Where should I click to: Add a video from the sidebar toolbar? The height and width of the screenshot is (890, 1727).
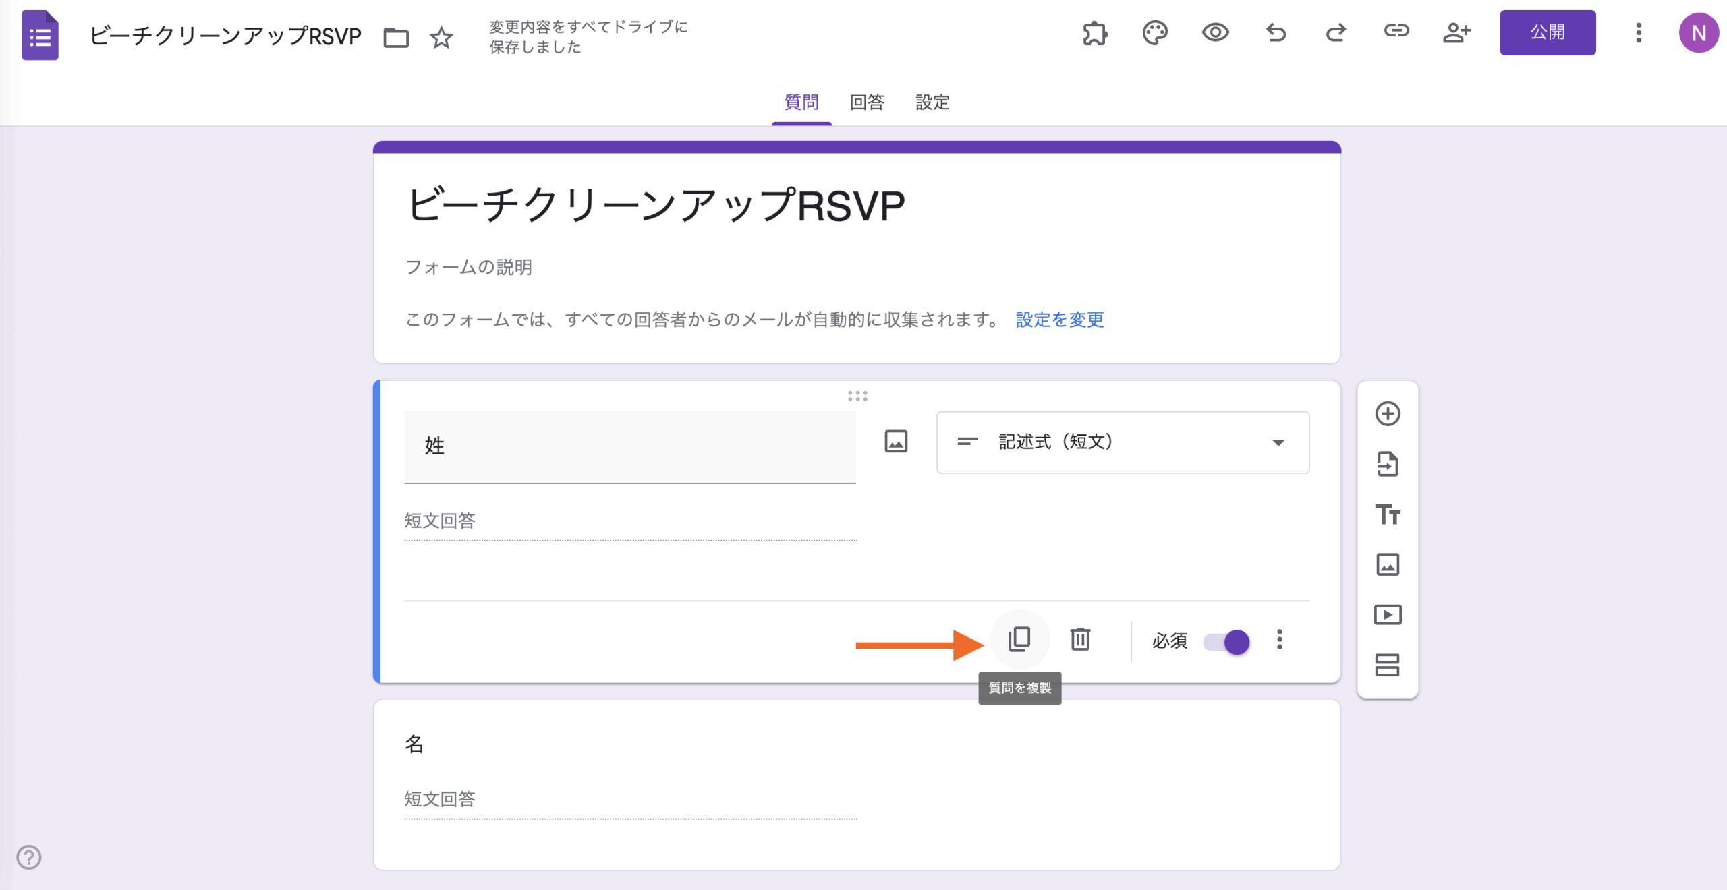(x=1388, y=615)
